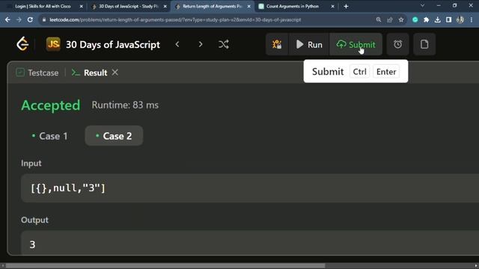479x269 pixels.
Task: View Case 2 result
Action: pyautogui.click(x=114, y=136)
